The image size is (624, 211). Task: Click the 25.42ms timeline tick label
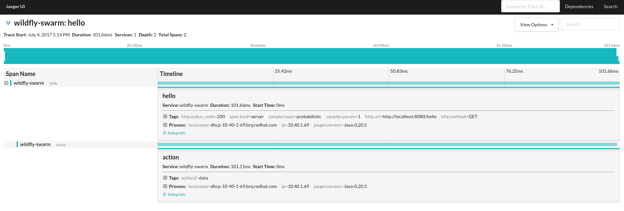[283, 71]
